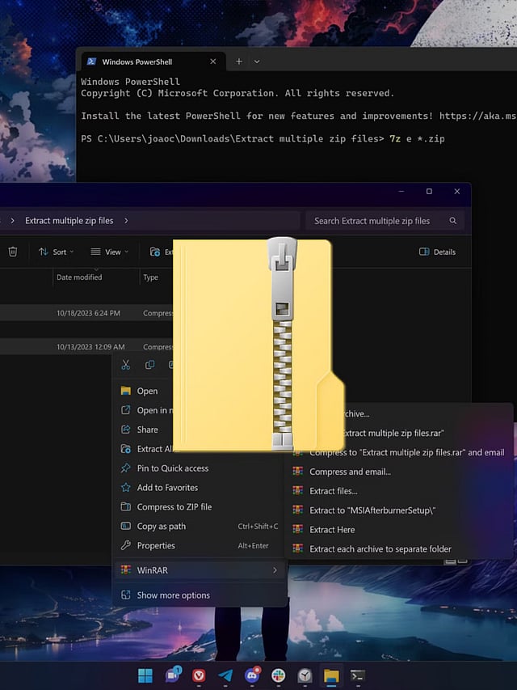The width and height of the screenshot is (517, 690).
Task: Click the search magnifier icon in Explorer
Action: tap(453, 221)
